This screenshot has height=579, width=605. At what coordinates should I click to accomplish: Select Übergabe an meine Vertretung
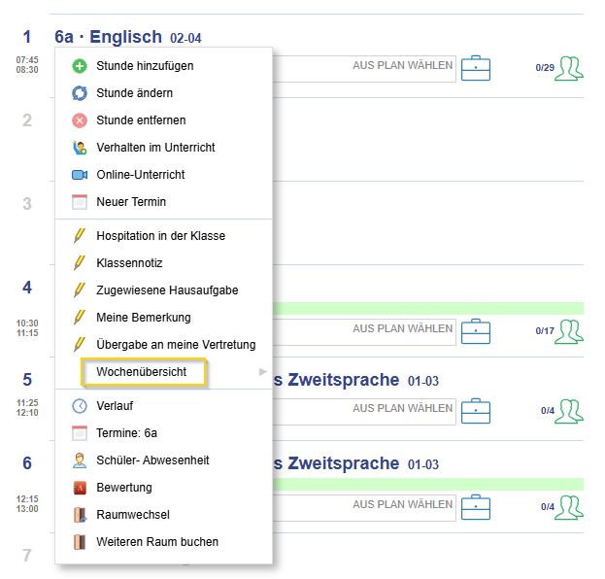(176, 345)
